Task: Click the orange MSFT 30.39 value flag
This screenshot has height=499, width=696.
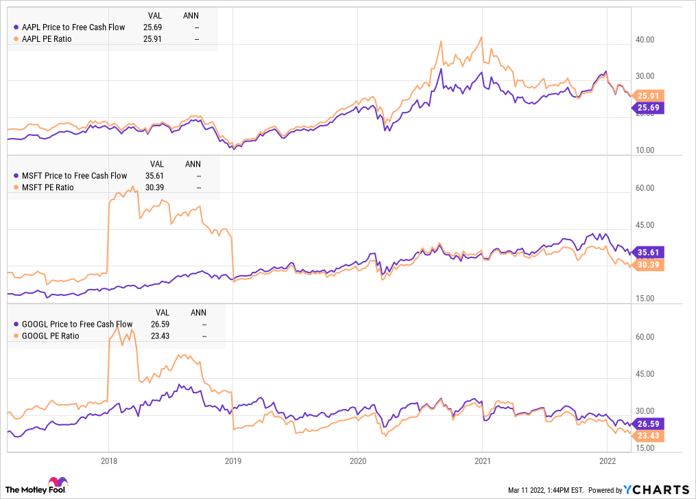Action: [648, 265]
